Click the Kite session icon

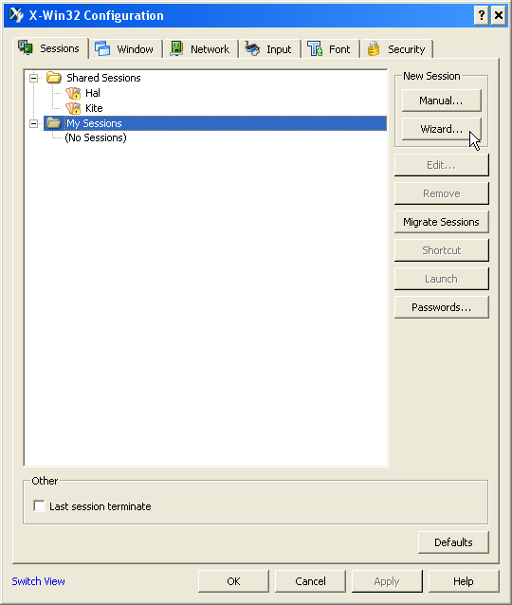(x=73, y=108)
